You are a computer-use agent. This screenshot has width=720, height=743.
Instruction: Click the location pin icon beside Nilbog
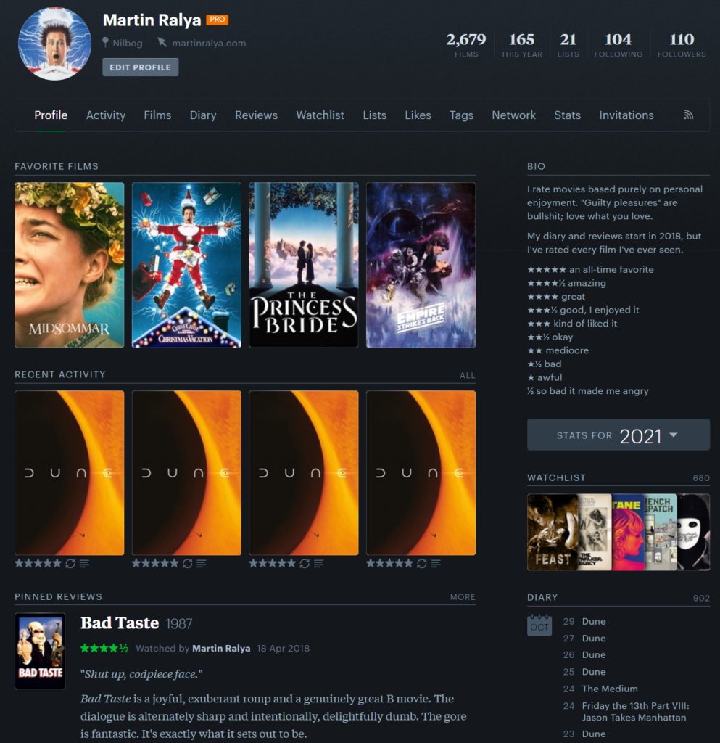click(106, 43)
